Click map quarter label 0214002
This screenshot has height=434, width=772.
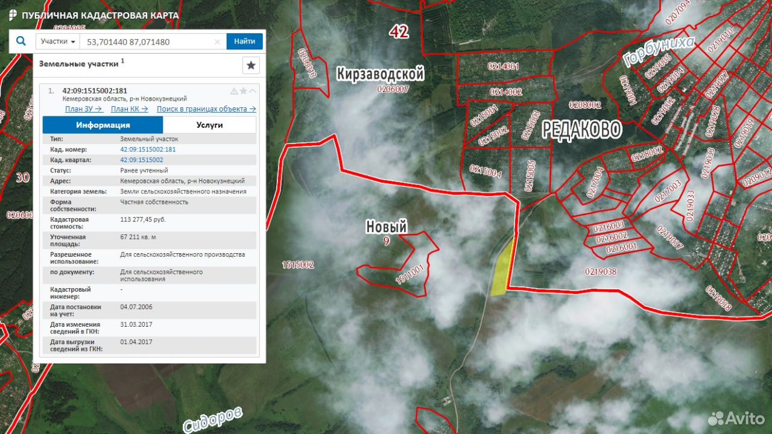pyautogui.click(x=506, y=92)
